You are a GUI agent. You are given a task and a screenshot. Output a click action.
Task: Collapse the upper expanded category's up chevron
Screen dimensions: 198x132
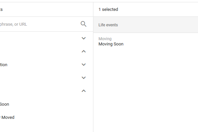coord(83,51)
